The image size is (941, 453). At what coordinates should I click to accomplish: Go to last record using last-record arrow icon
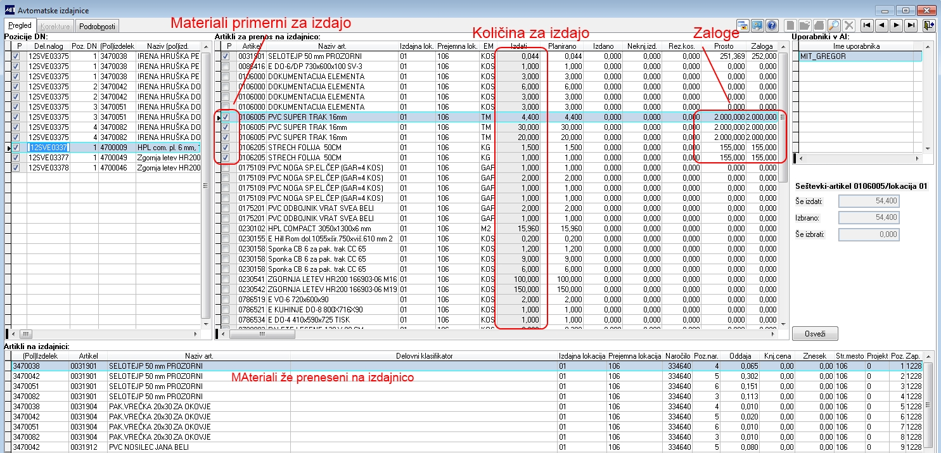point(910,25)
